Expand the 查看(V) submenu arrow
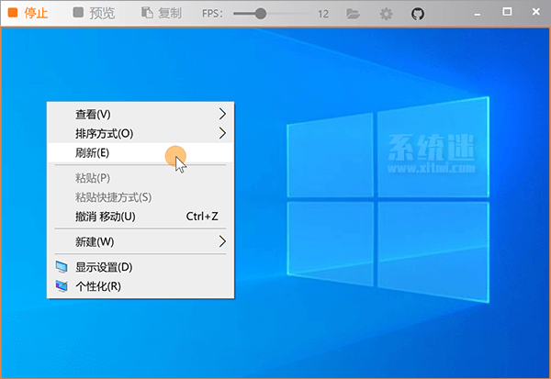Image resolution: width=551 pixels, height=379 pixels. (x=222, y=114)
